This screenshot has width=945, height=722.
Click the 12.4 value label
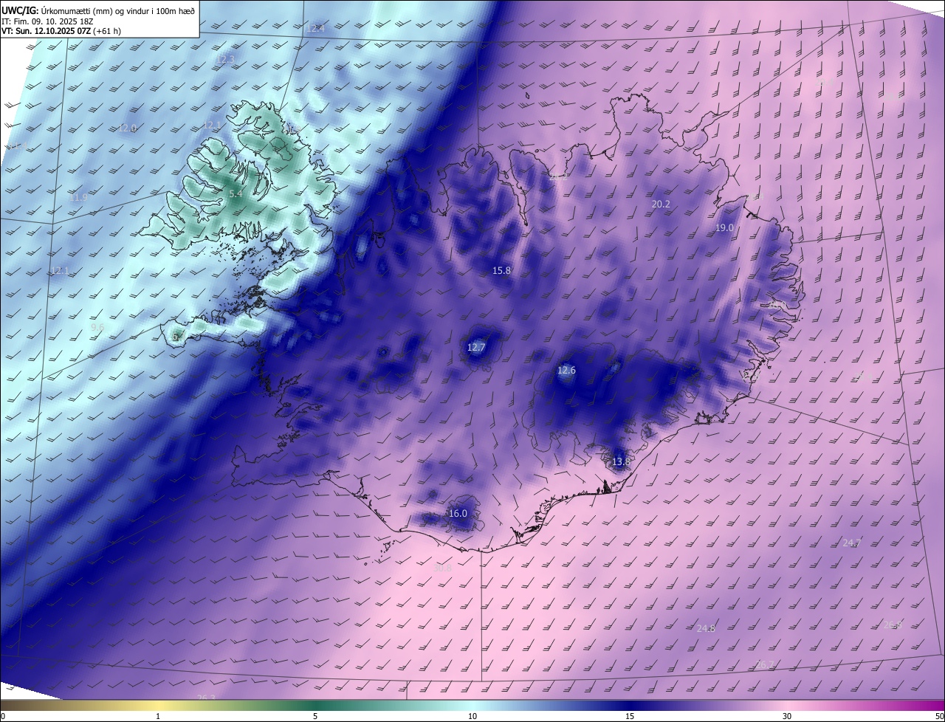[x=315, y=29]
